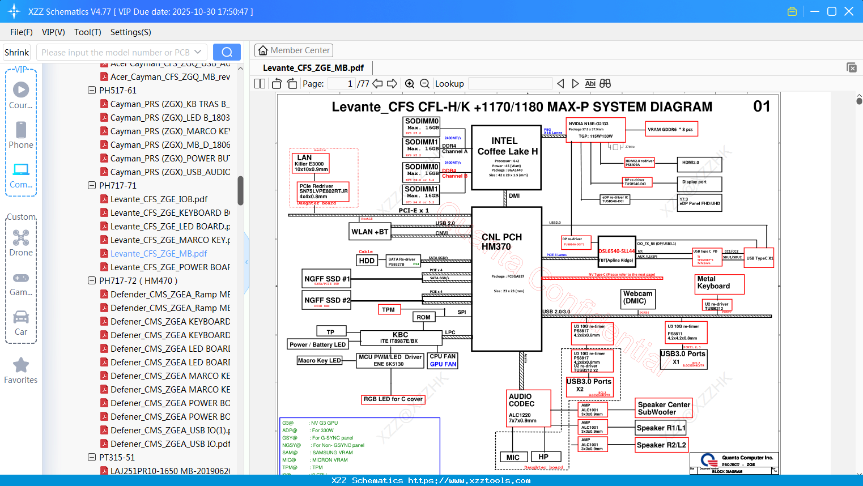Click the yellow VIP icon in title bar
Image resolution: width=863 pixels, height=486 pixels.
(792, 11)
